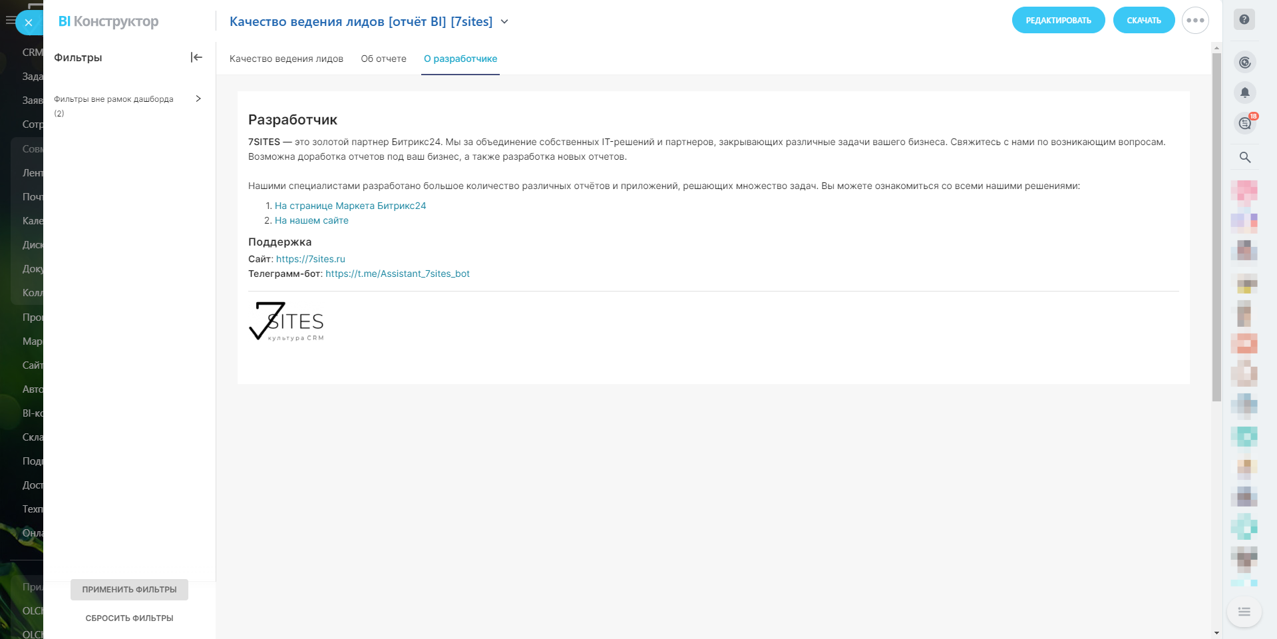This screenshot has width=1277, height=639.
Task: Switch to Качество ведения лидов tab
Action: click(286, 59)
